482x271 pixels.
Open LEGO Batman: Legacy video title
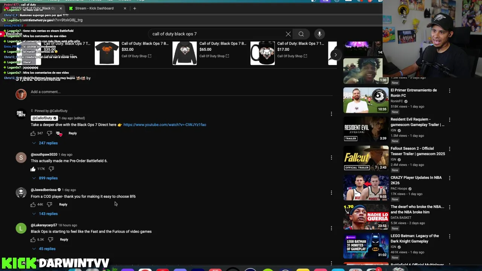coord(415,239)
